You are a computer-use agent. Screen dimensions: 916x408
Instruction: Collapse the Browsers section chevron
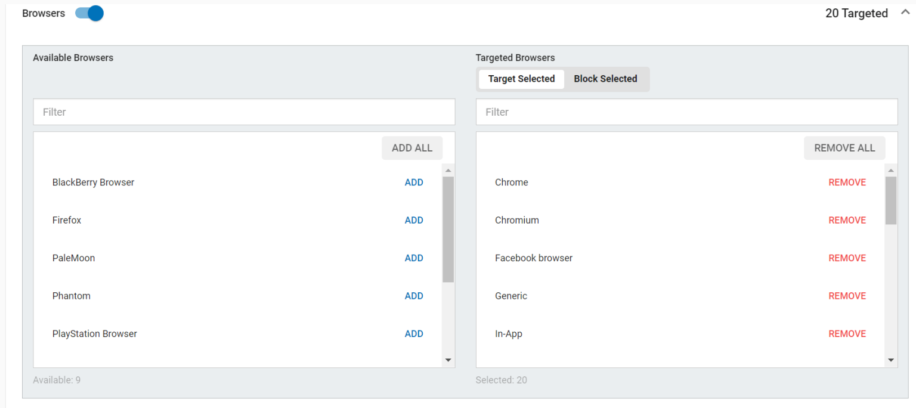tap(905, 13)
